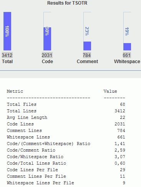
Task: Select the 784 value under Comment bar
Action: 87,55
